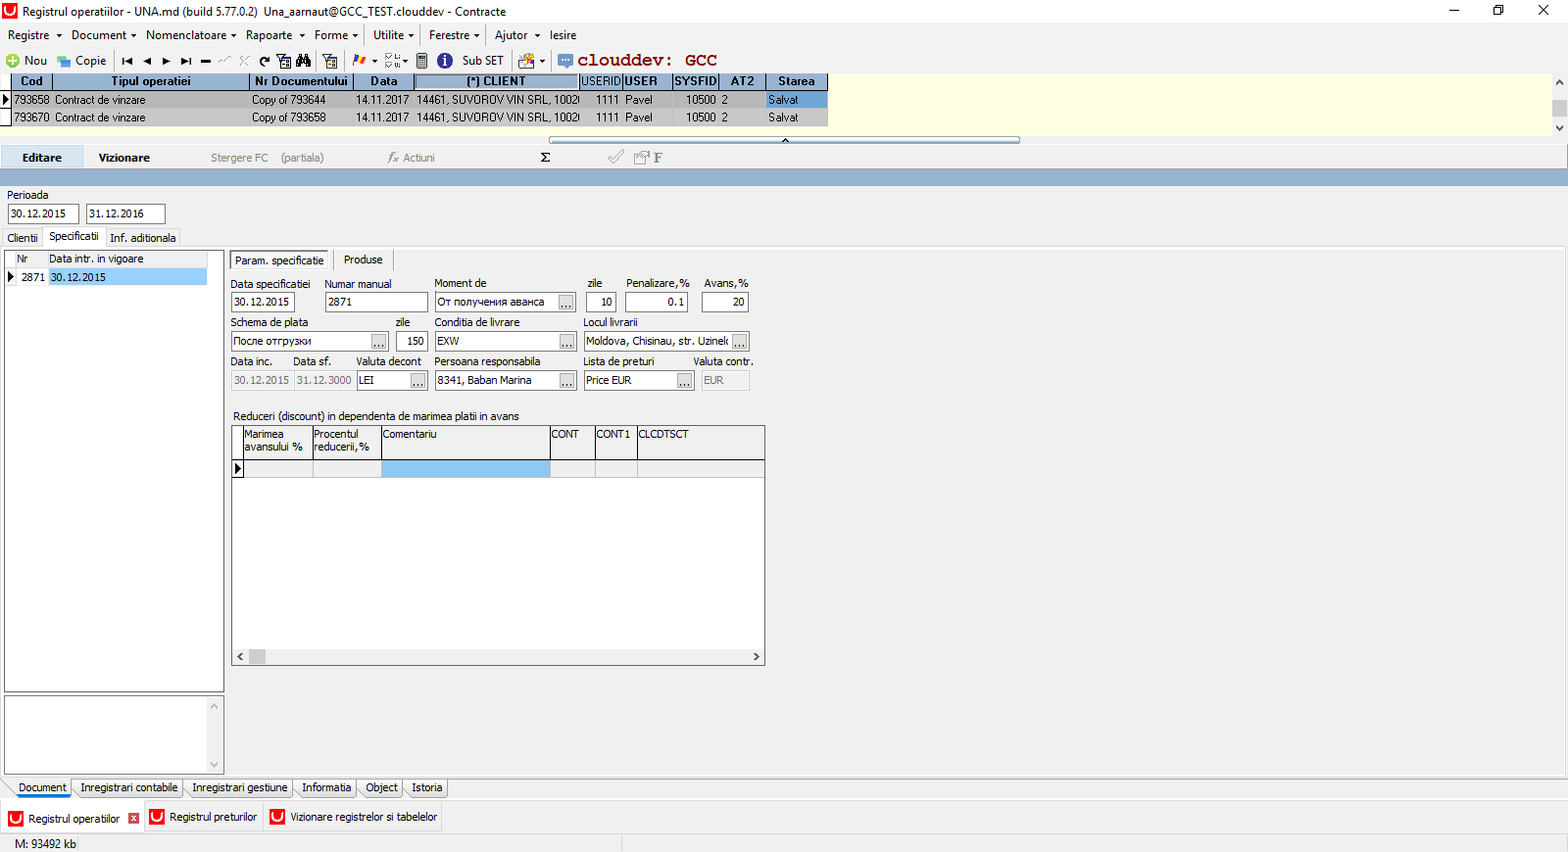Go to the previous record
The image size is (1568, 852).
click(147, 61)
